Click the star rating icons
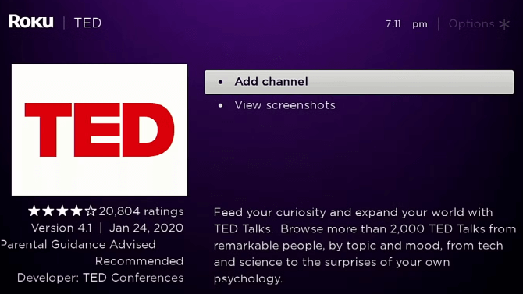The height and width of the screenshot is (294, 523). (62, 211)
